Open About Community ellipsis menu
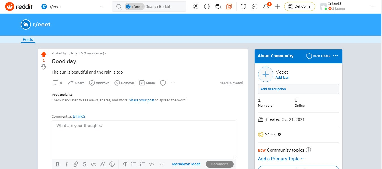This screenshot has height=169, width=382. [336, 56]
